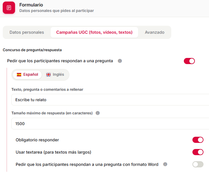Disable the participant question toggle
Image resolution: width=209 pixels, height=172 pixels.
[189, 61]
